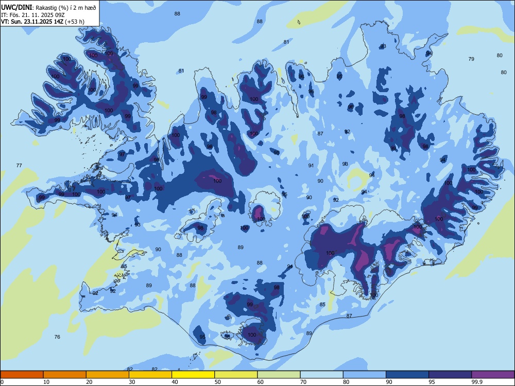
Task: Click the pale blue 70–80 legend swatch
Action: click(321, 375)
